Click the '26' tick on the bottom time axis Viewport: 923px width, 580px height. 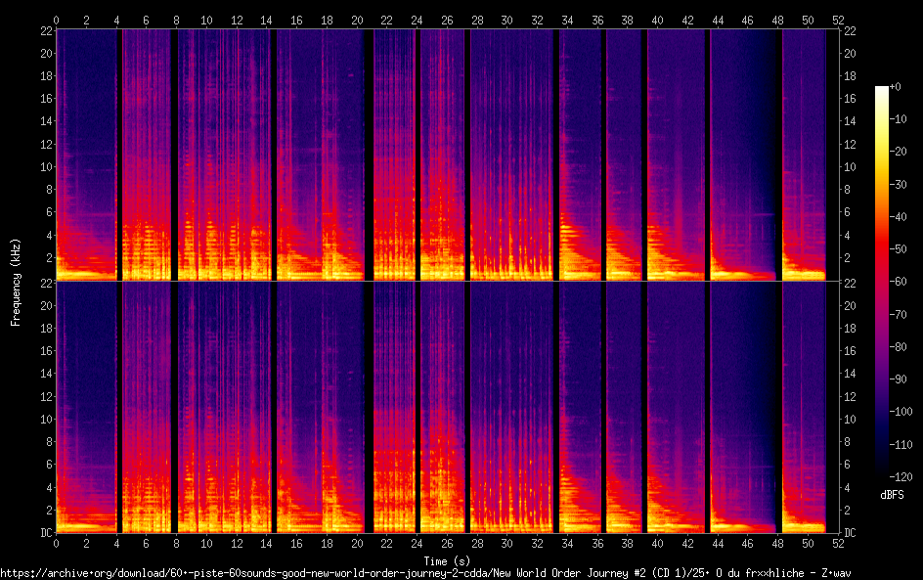(447, 544)
